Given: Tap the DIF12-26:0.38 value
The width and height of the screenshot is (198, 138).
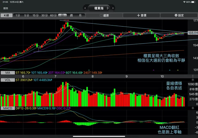Looking at the screenshot, I should coord(26,108).
